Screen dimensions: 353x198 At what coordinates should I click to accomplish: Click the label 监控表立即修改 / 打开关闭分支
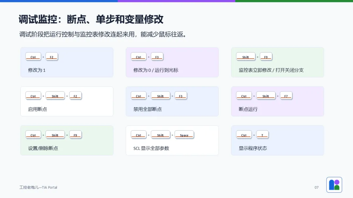coord(271,70)
